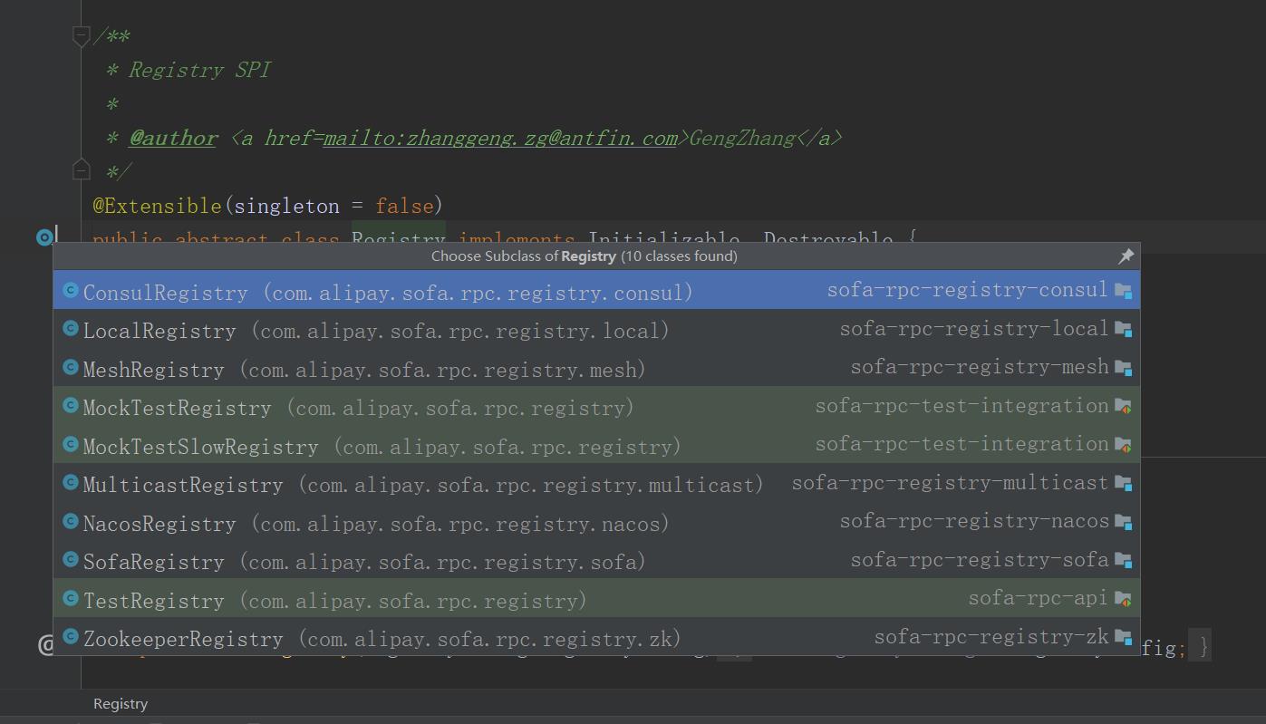Viewport: 1266px width, 724px height.
Task: Click the gutter subclass marker beside Registry class
Action: click(x=44, y=237)
